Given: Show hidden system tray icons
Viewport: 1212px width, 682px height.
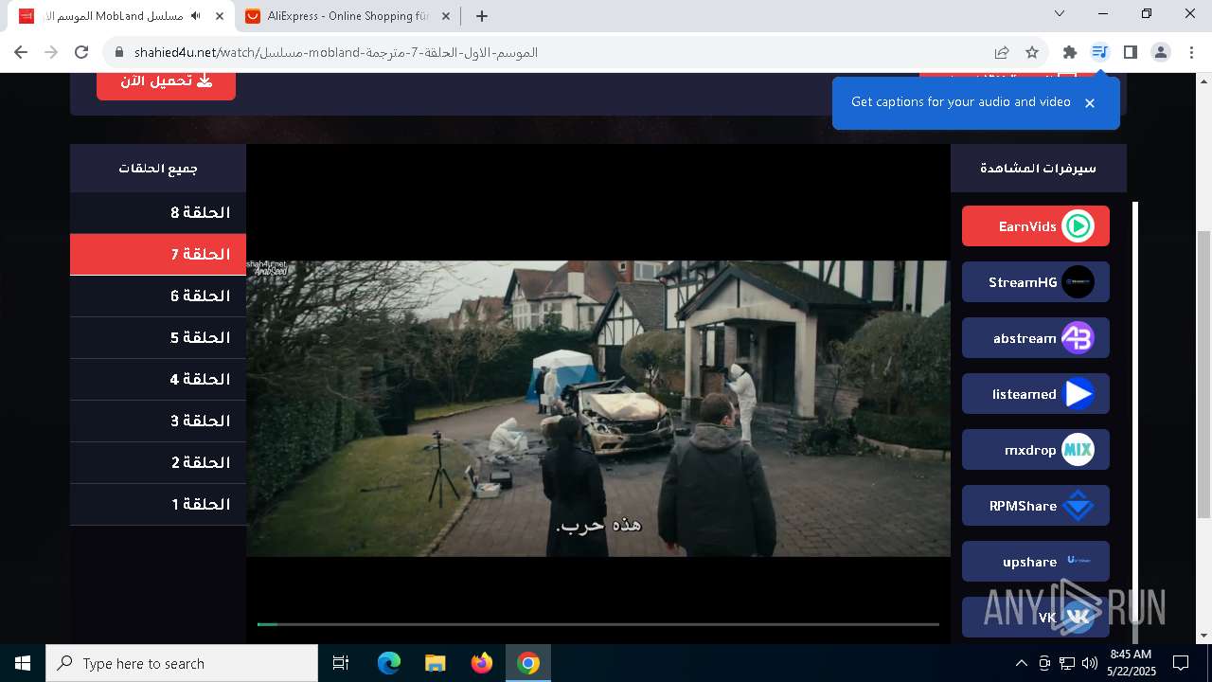Looking at the screenshot, I should 1021,663.
